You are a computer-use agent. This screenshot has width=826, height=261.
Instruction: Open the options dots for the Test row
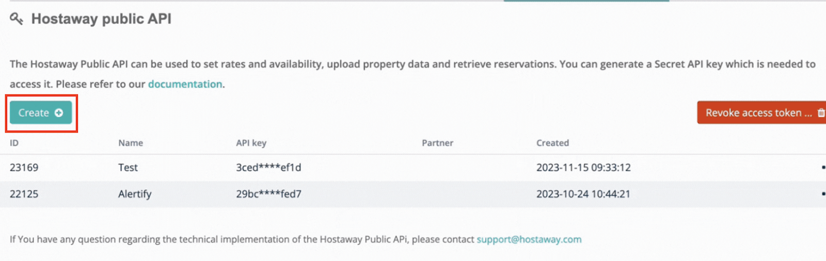pyautogui.click(x=823, y=167)
